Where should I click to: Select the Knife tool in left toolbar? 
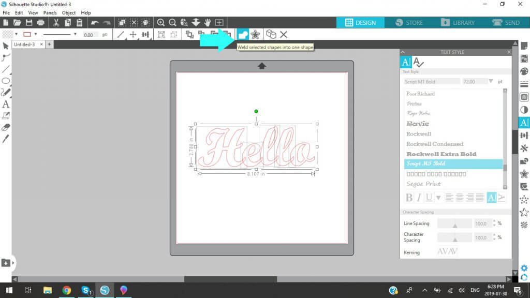tap(6, 139)
